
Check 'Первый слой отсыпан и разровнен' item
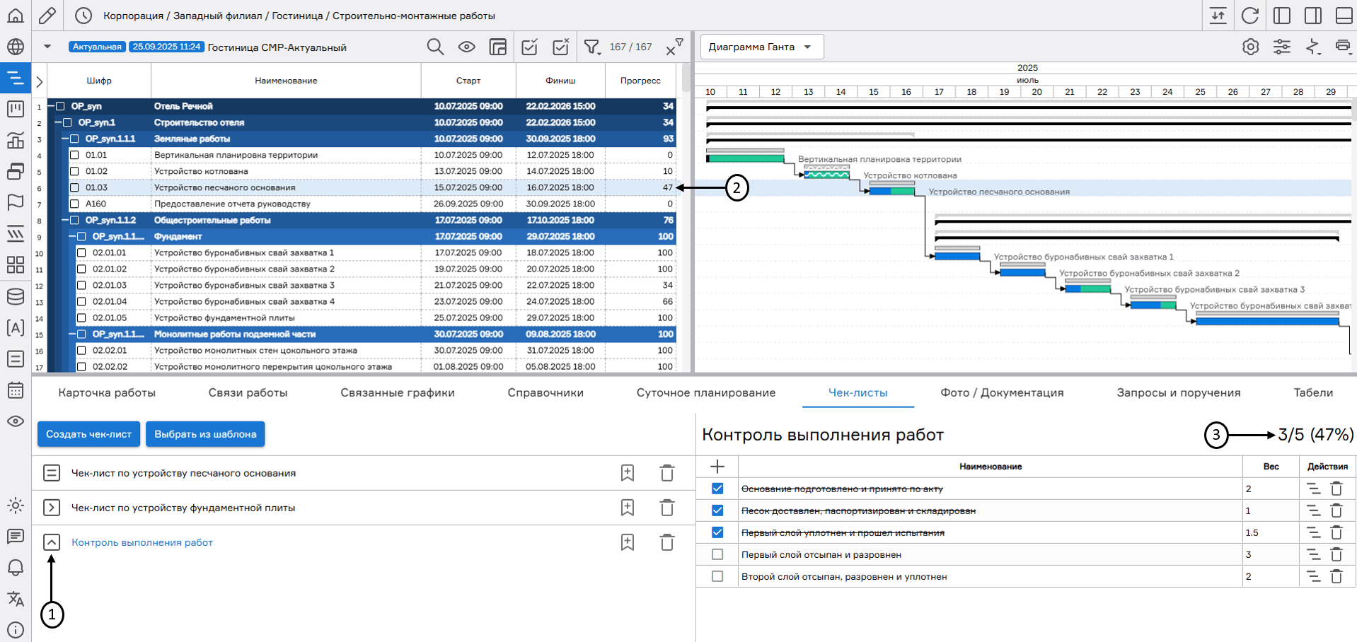[717, 555]
